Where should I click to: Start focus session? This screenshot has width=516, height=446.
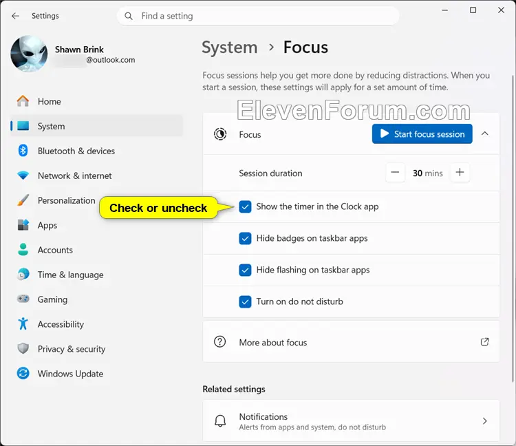[422, 134]
